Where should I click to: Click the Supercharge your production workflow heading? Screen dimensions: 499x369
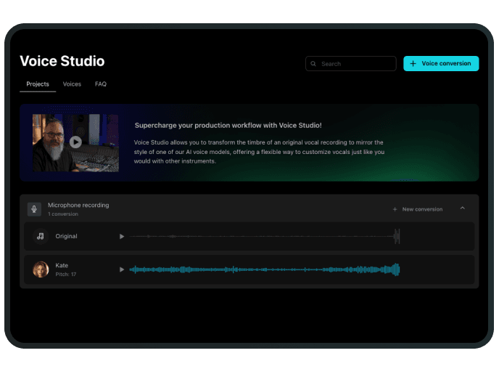[228, 125]
